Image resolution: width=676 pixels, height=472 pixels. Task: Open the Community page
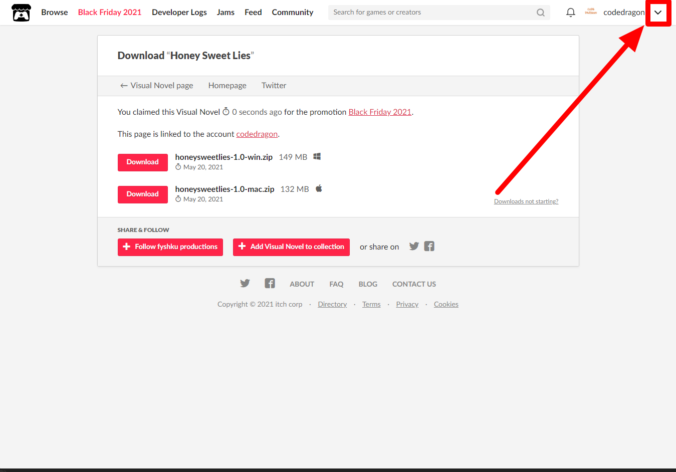[x=293, y=13]
